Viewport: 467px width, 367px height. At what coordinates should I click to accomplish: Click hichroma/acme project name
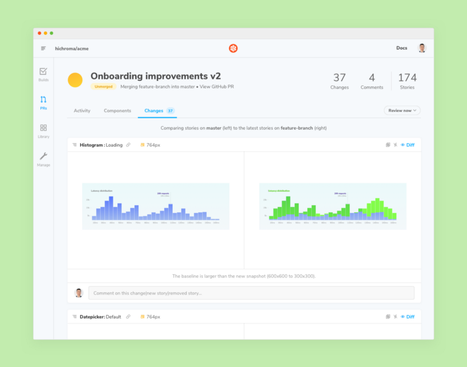click(72, 49)
